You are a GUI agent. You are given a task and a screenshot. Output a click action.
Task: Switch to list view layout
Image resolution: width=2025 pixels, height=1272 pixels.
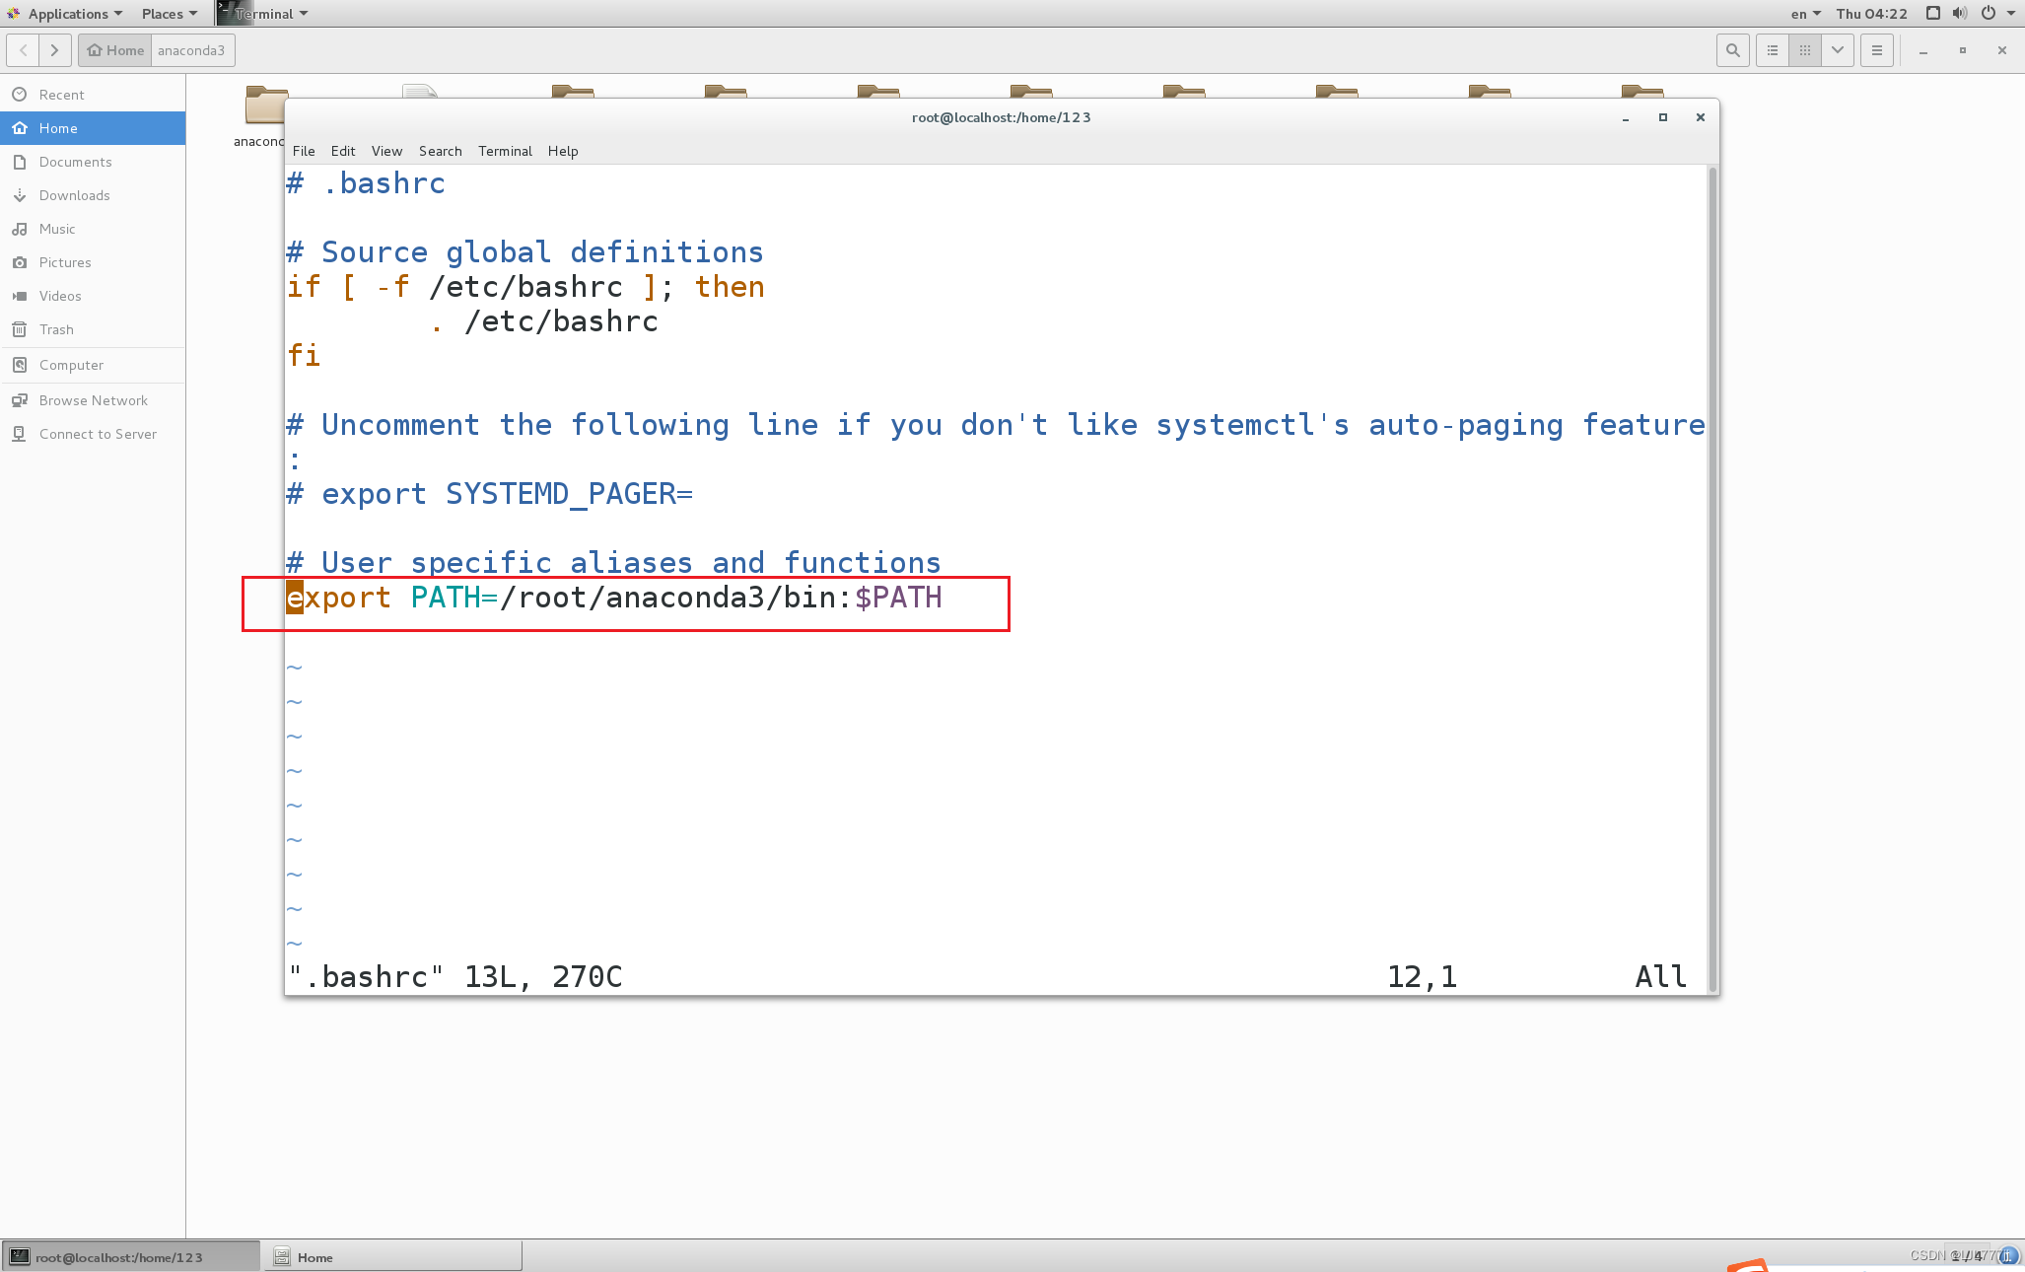[1773, 50]
